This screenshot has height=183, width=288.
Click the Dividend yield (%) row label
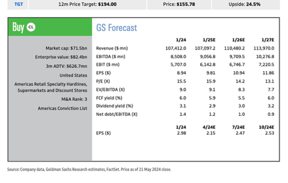point(114,106)
